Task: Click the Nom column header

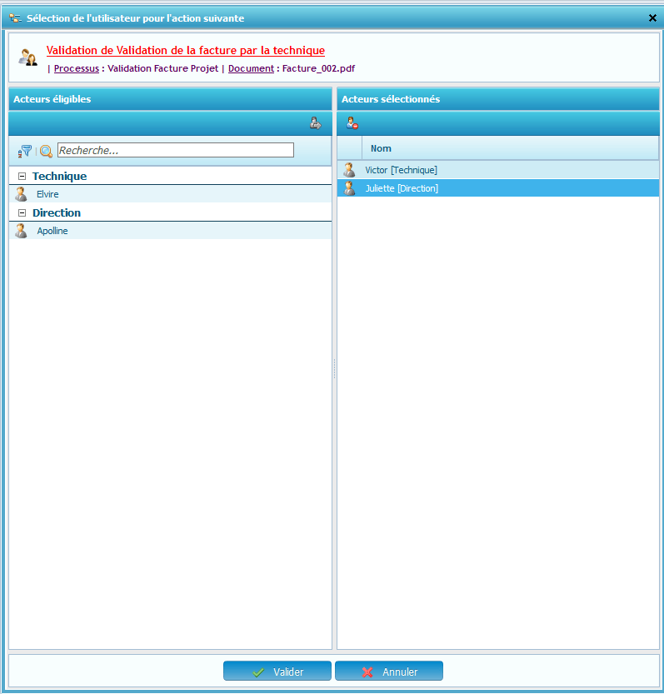Action: [381, 148]
